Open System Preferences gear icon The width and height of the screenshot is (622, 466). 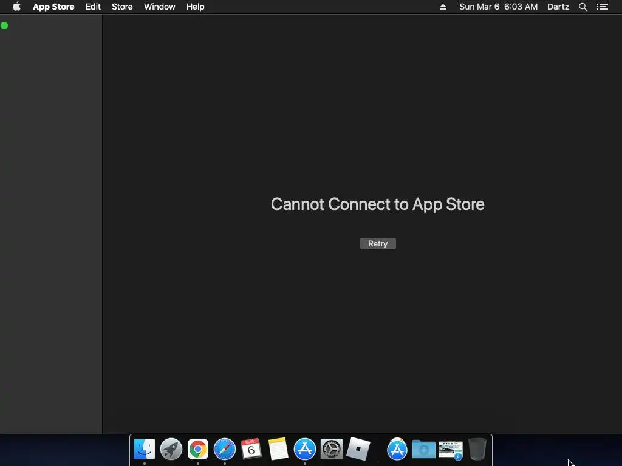click(332, 449)
